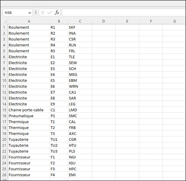Select column F header
The width and height of the screenshot is (186, 181).
151,21
